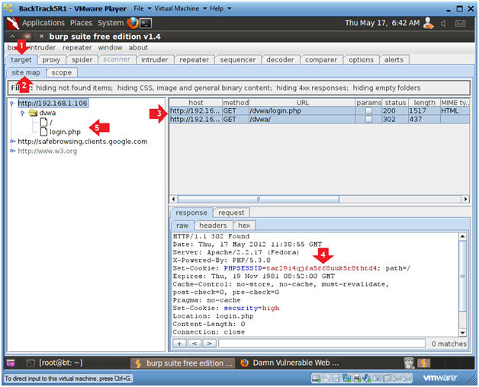The image size is (479, 387).
Task: Open the trash icon in bottom panel
Action: pyautogui.click(x=409, y=363)
